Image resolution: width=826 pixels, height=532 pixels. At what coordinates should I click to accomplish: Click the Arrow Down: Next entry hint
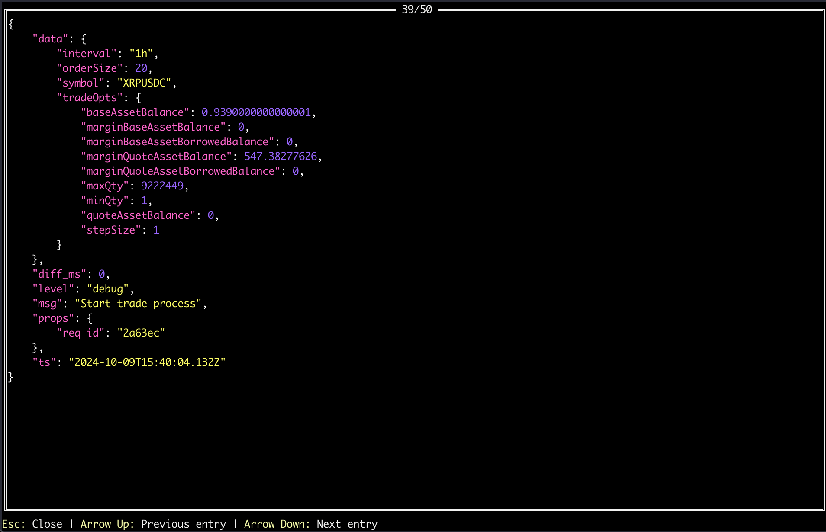(x=310, y=524)
